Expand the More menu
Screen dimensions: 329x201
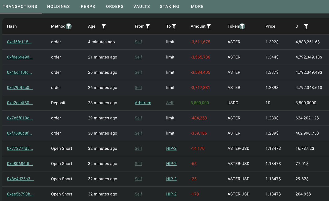pos(197,6)
